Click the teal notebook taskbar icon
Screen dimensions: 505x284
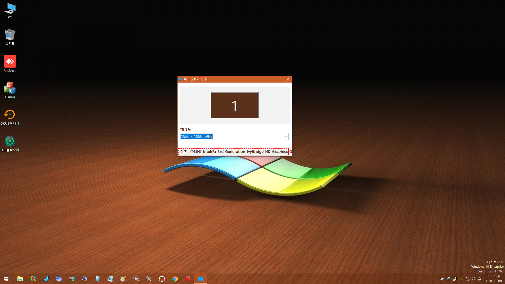coord(97,279)
